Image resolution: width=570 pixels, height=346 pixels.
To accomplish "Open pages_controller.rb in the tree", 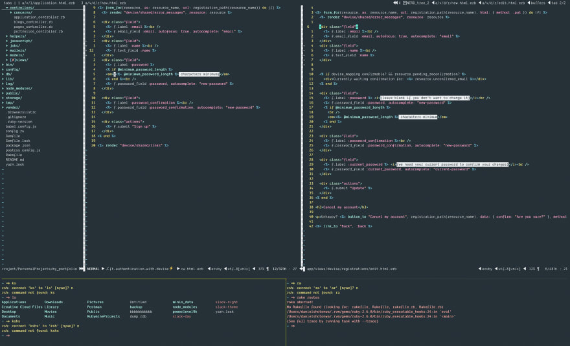I will pyautogui.click(x=33, y=27).
